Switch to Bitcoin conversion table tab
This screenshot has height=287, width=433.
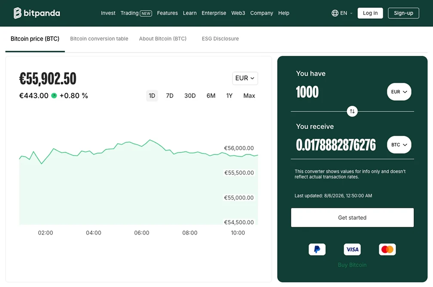coord(99,39)
